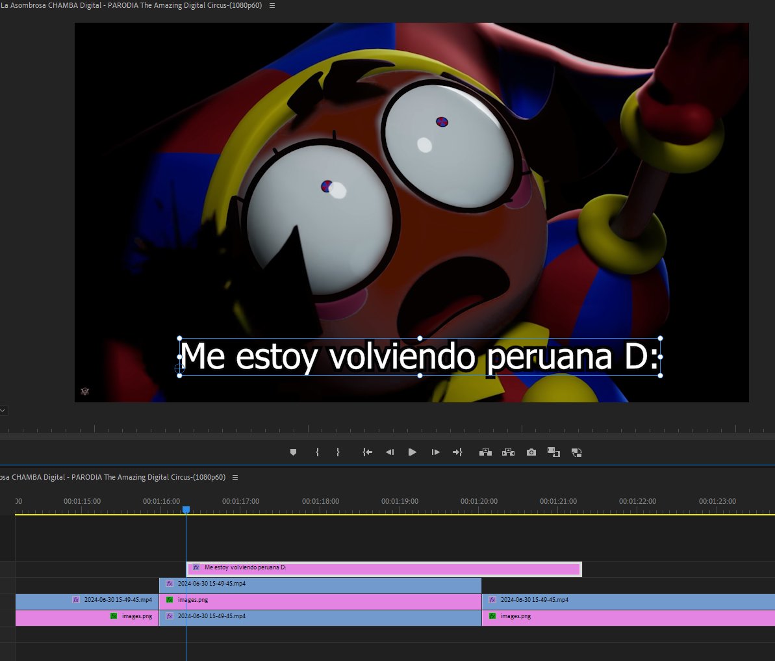
Task: Play the program monitor preview
Action: pos(413,452)
